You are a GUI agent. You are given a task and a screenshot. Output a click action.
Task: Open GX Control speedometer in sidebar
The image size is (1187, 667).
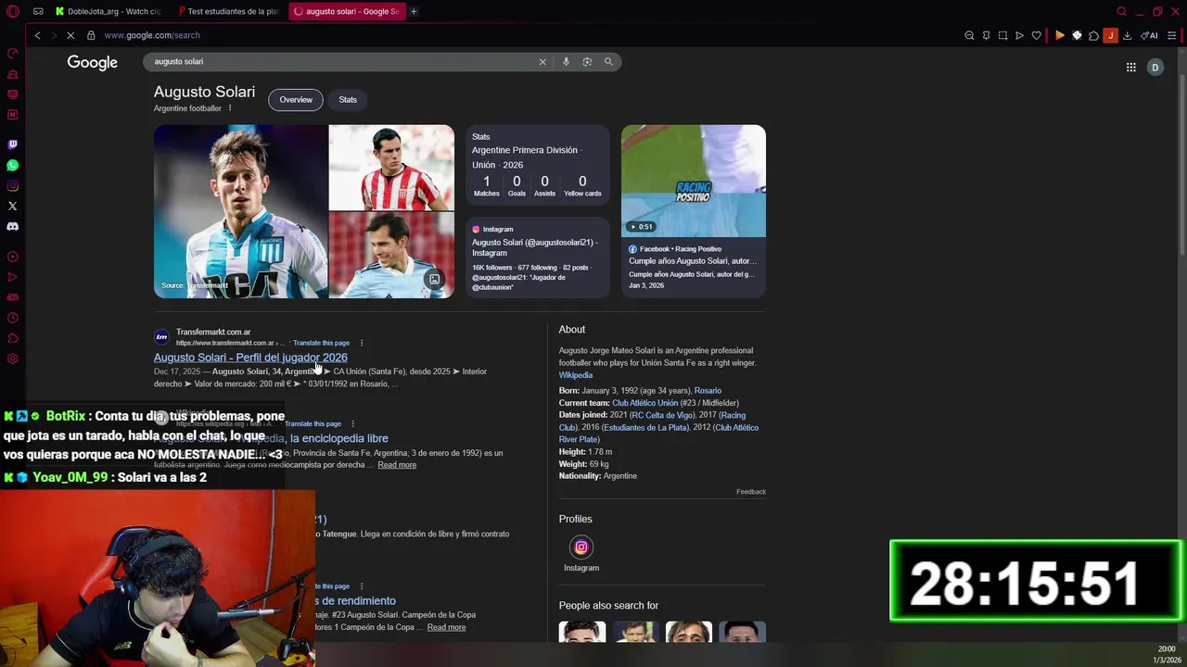point(13,53)
